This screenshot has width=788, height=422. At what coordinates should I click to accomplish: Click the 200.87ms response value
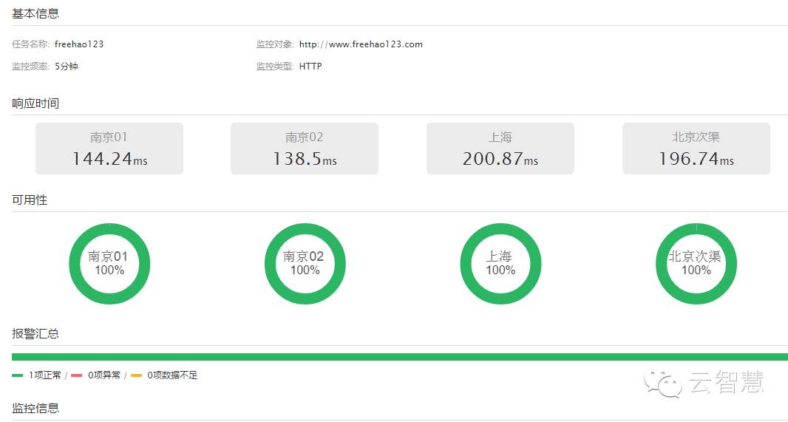coord(500,159)
